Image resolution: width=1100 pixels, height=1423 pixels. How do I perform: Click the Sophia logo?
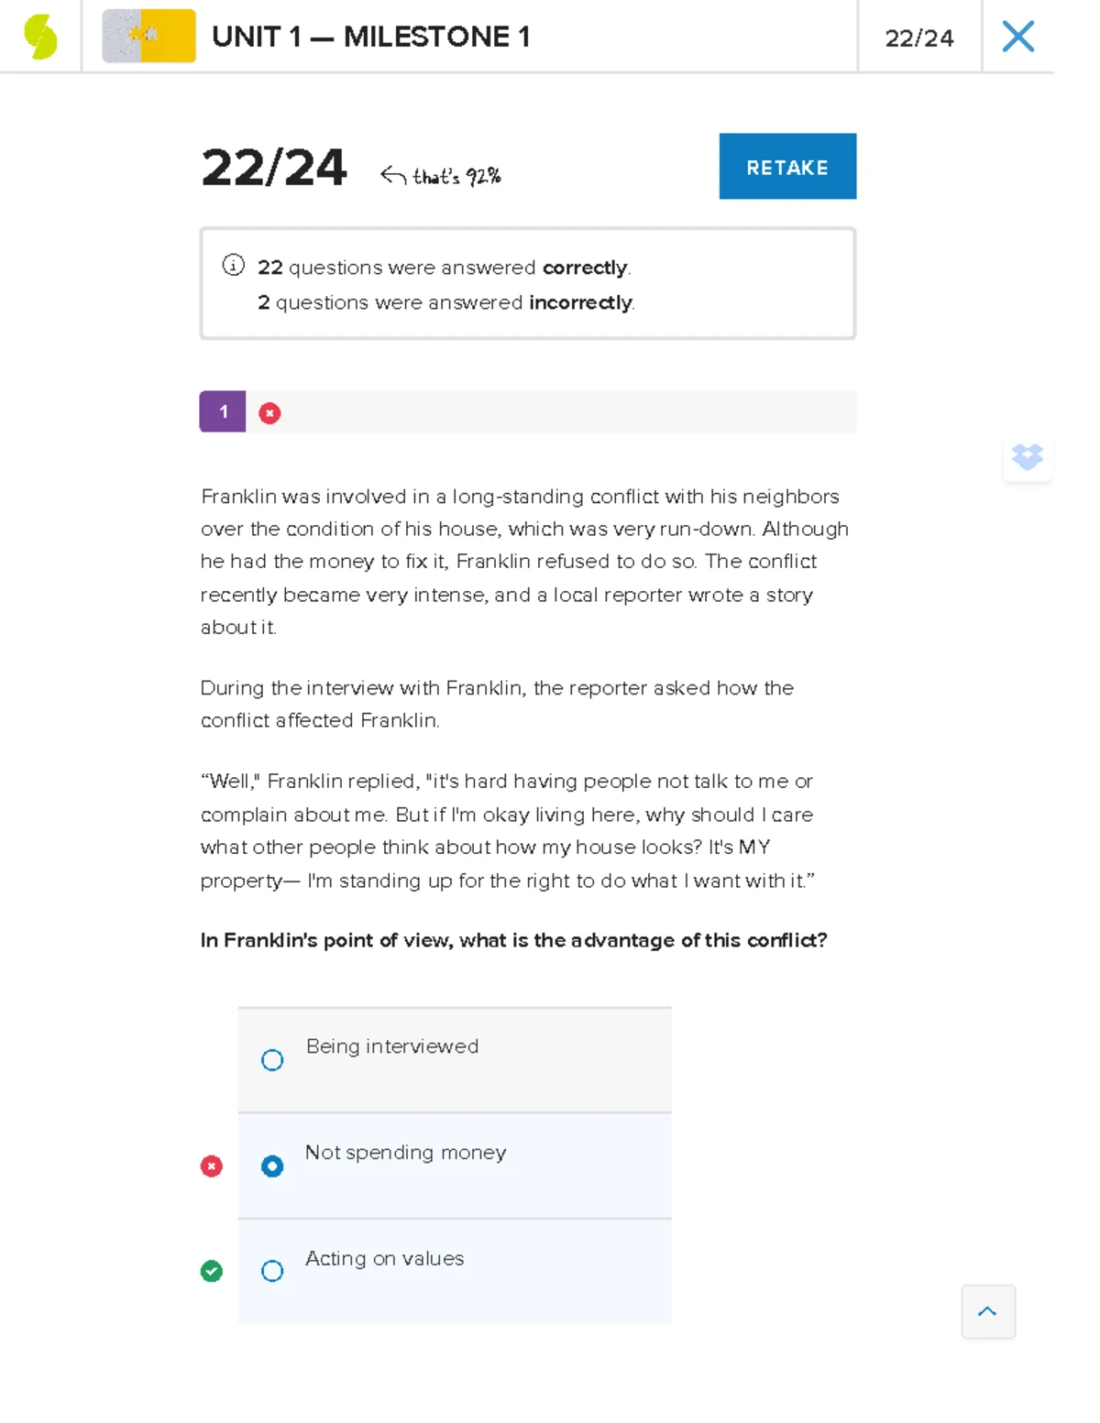pyautogui.click(x=40, y=36)
